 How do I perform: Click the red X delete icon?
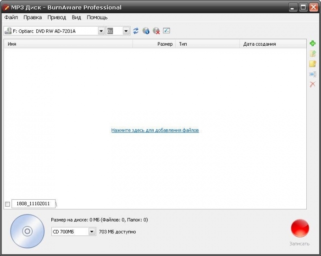313,85
